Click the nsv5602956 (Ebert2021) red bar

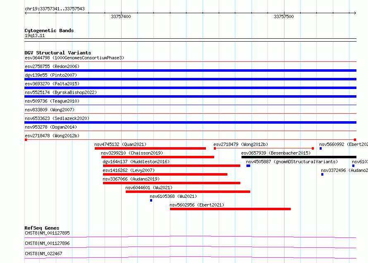pyautogui.click(x=230, y=209)
